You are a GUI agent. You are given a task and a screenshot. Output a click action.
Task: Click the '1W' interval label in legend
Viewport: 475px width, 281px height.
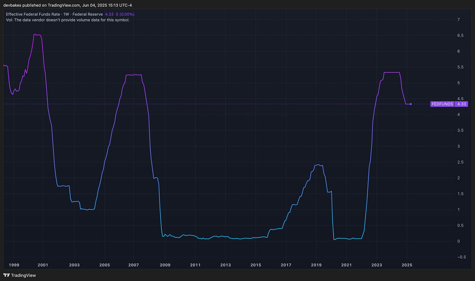click(x=66, y=14)
